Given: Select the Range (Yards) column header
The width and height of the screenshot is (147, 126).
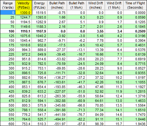Looking at the screenshot, I should [x=8, y=5].
